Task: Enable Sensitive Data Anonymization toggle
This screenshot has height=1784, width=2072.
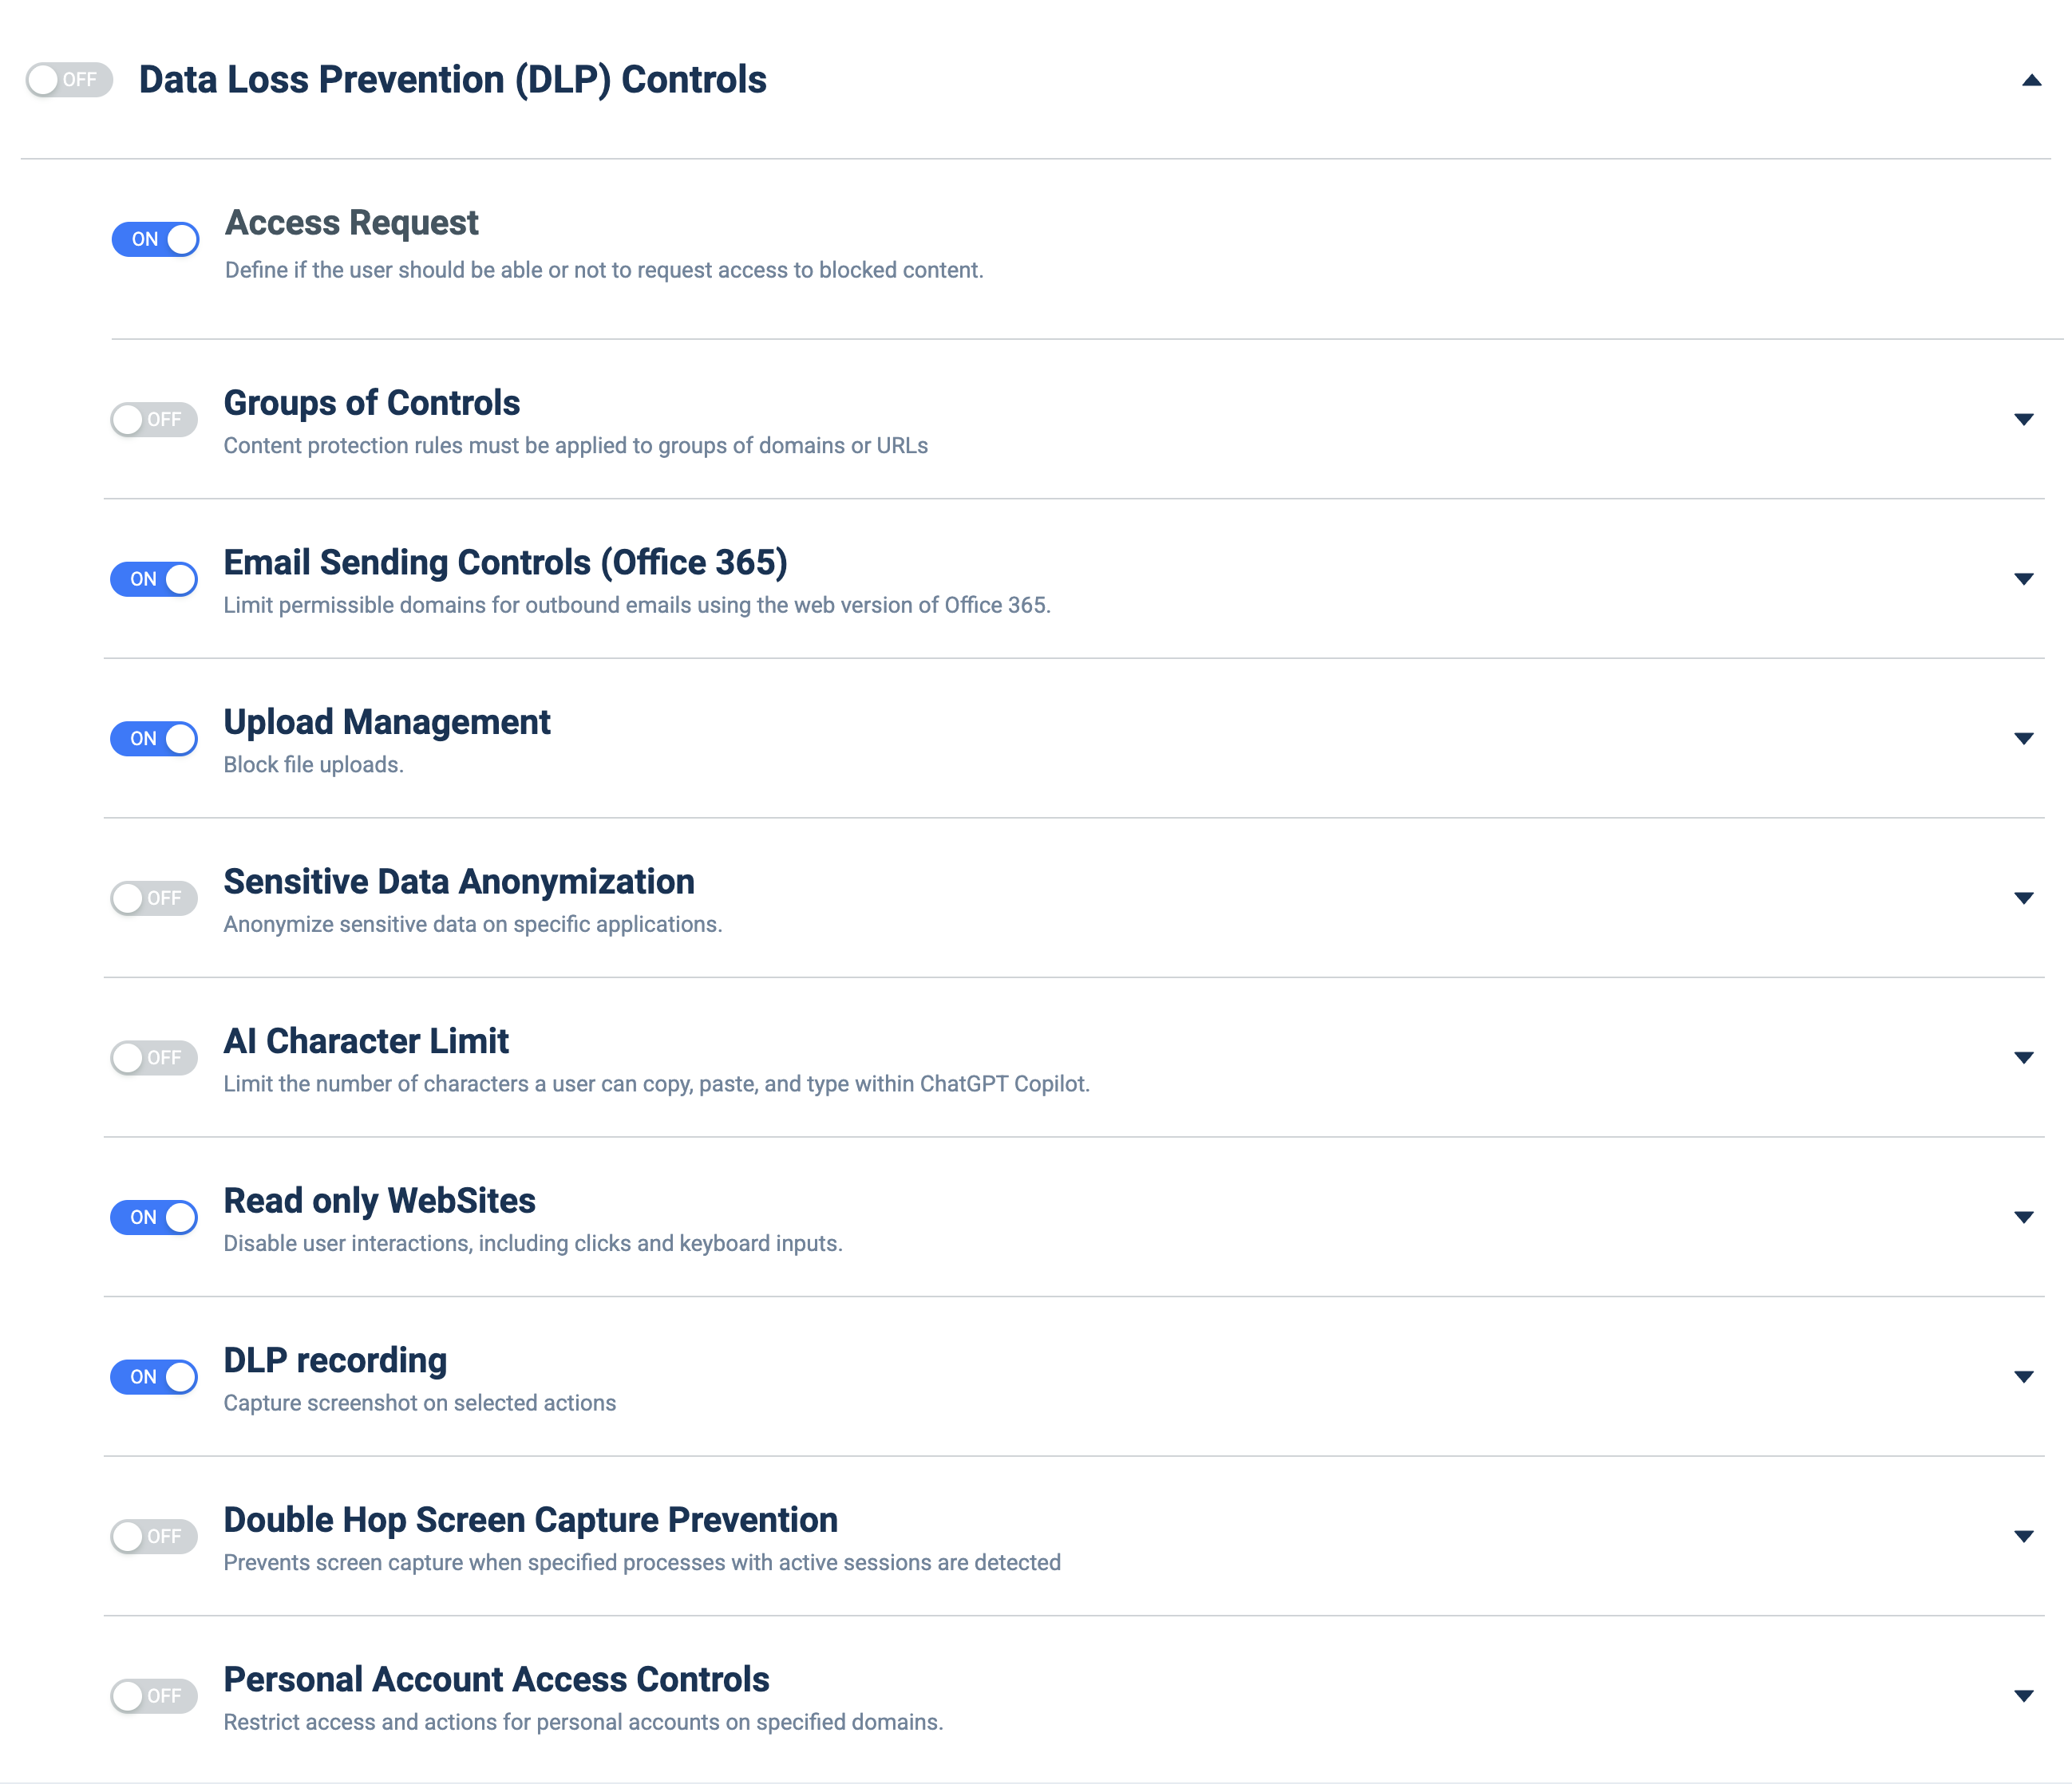Action: tap(154, 898)
